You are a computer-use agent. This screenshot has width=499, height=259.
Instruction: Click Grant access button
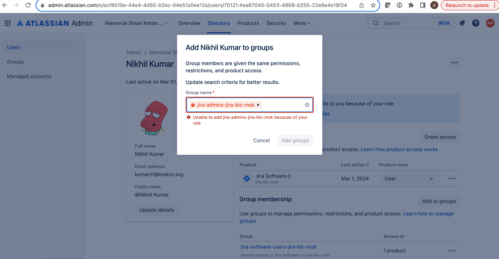click(440, 137)
